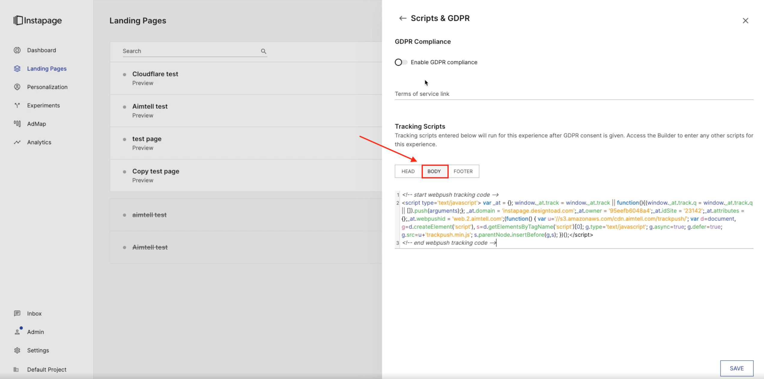The image size is (764, 379).
Task: Enable the GDPR compliance toggle
Action: [x=401, y=62]
